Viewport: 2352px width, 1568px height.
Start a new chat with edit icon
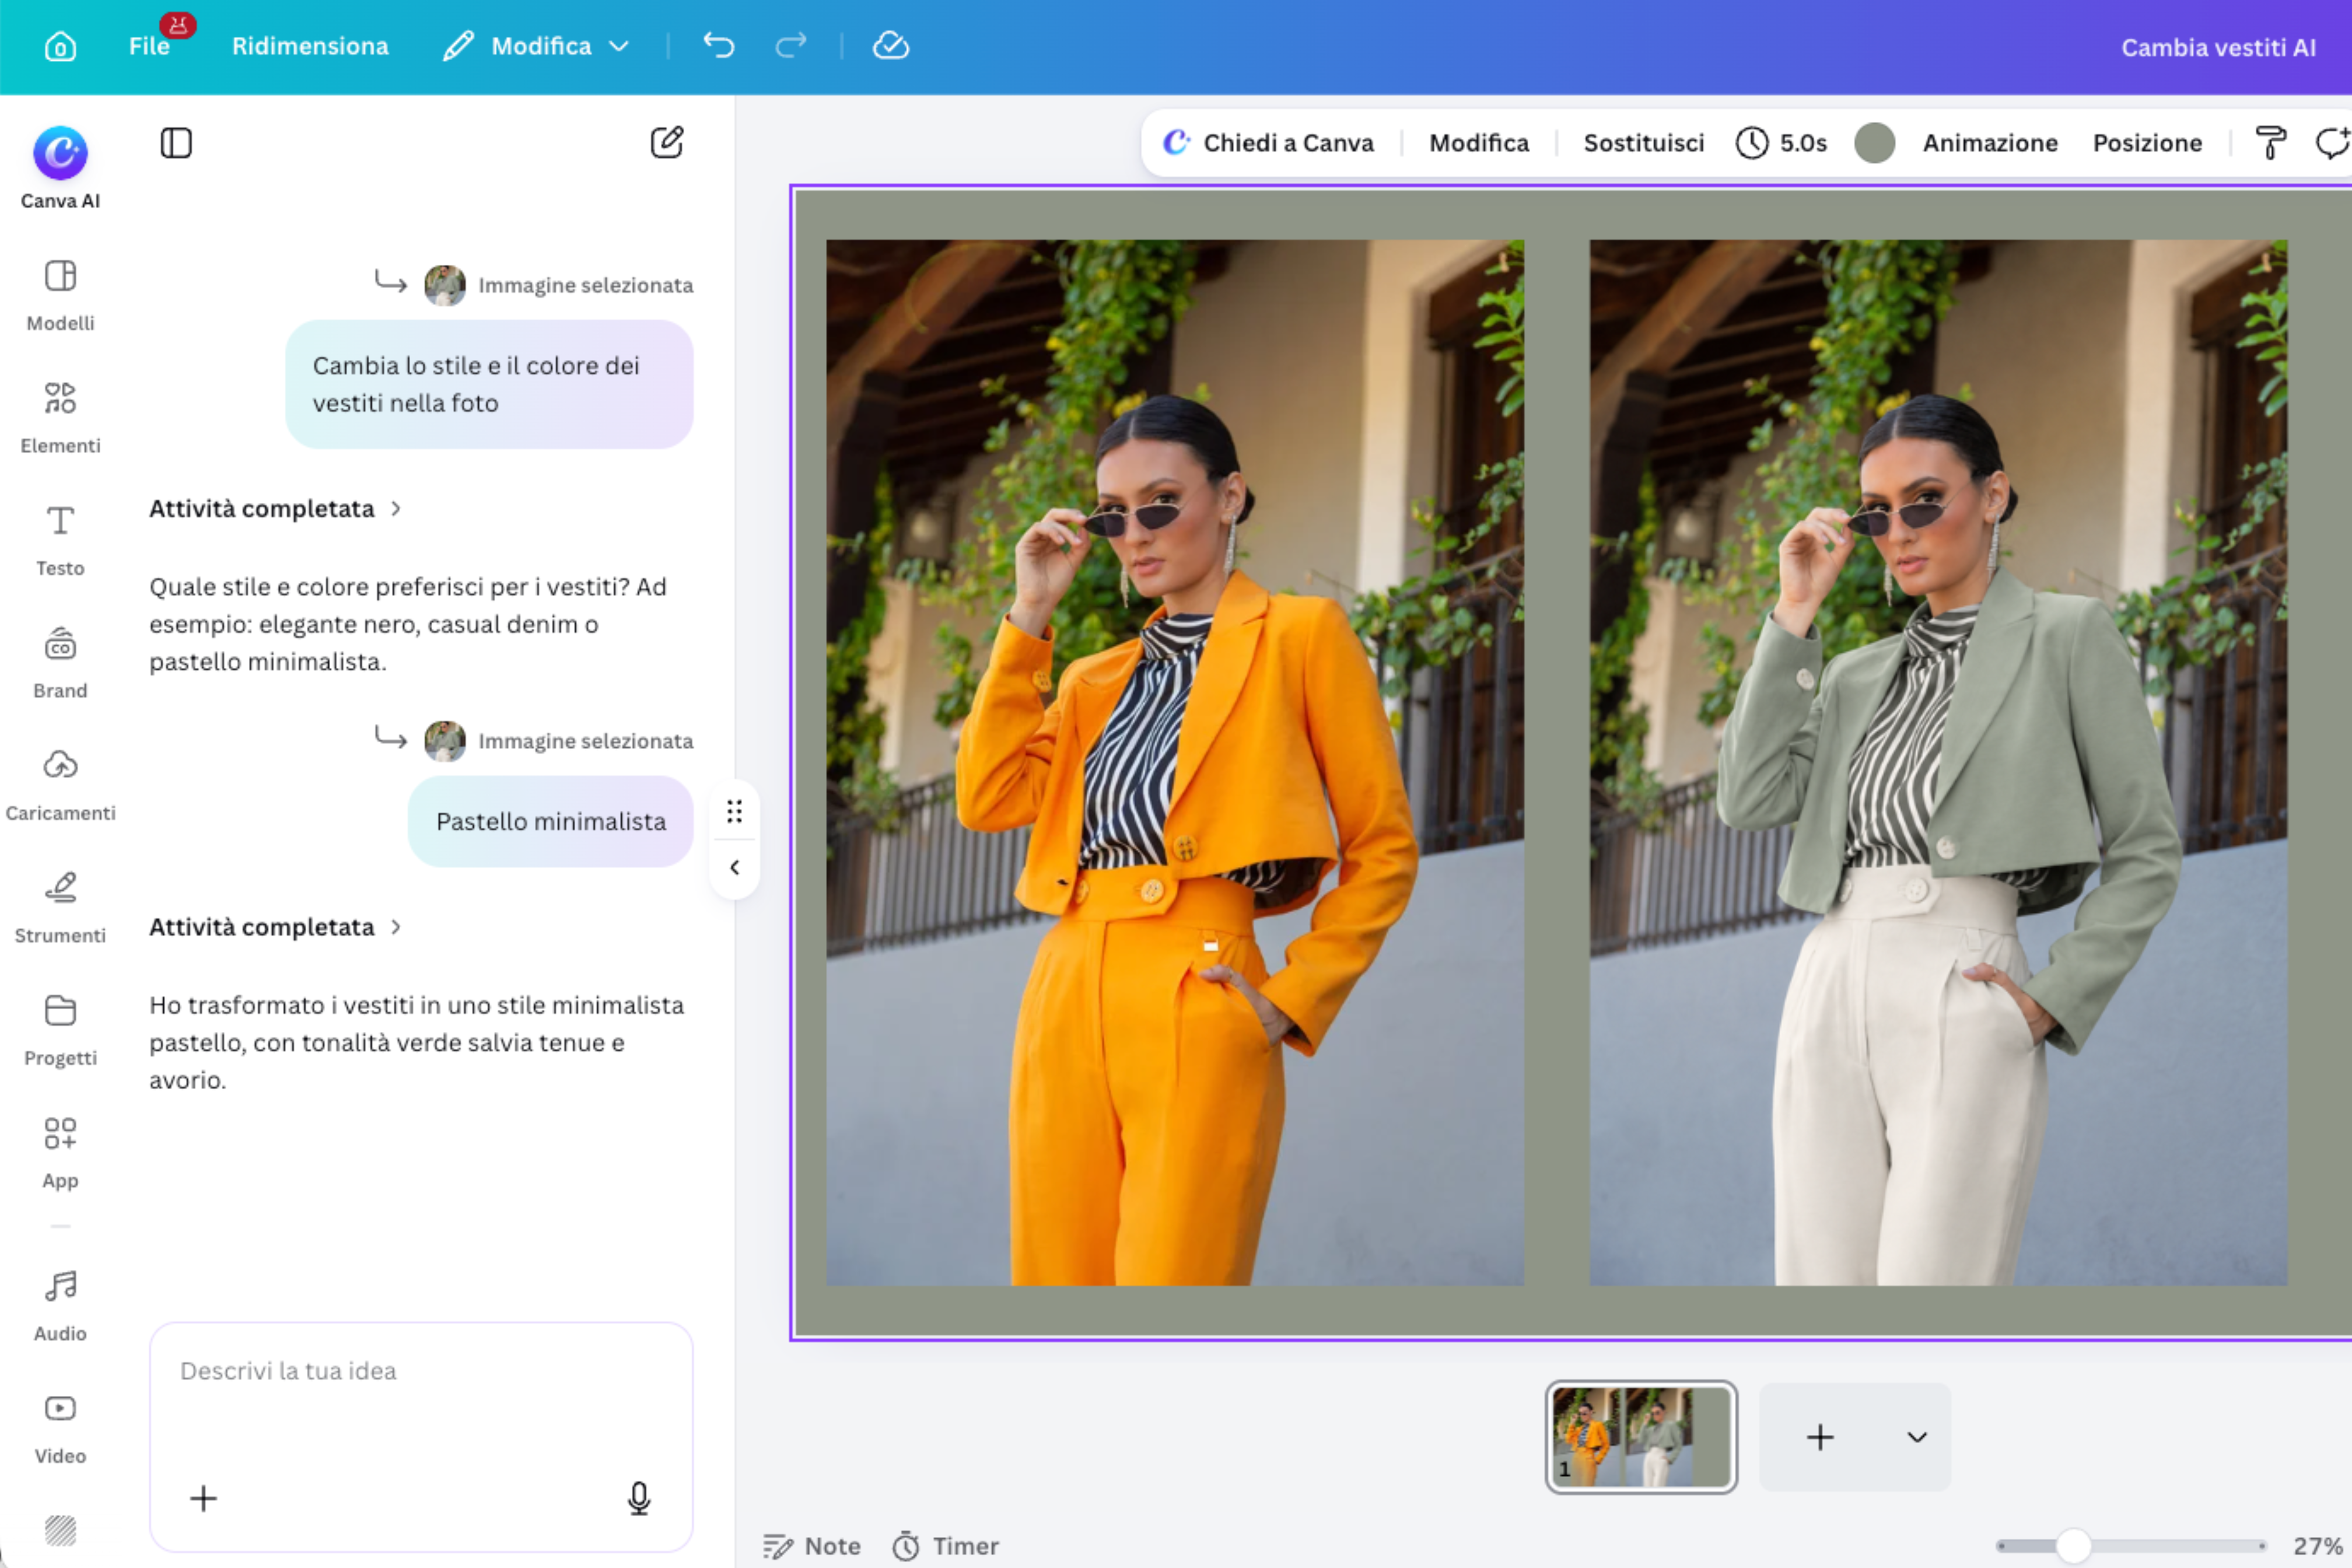tap(667, 142)
